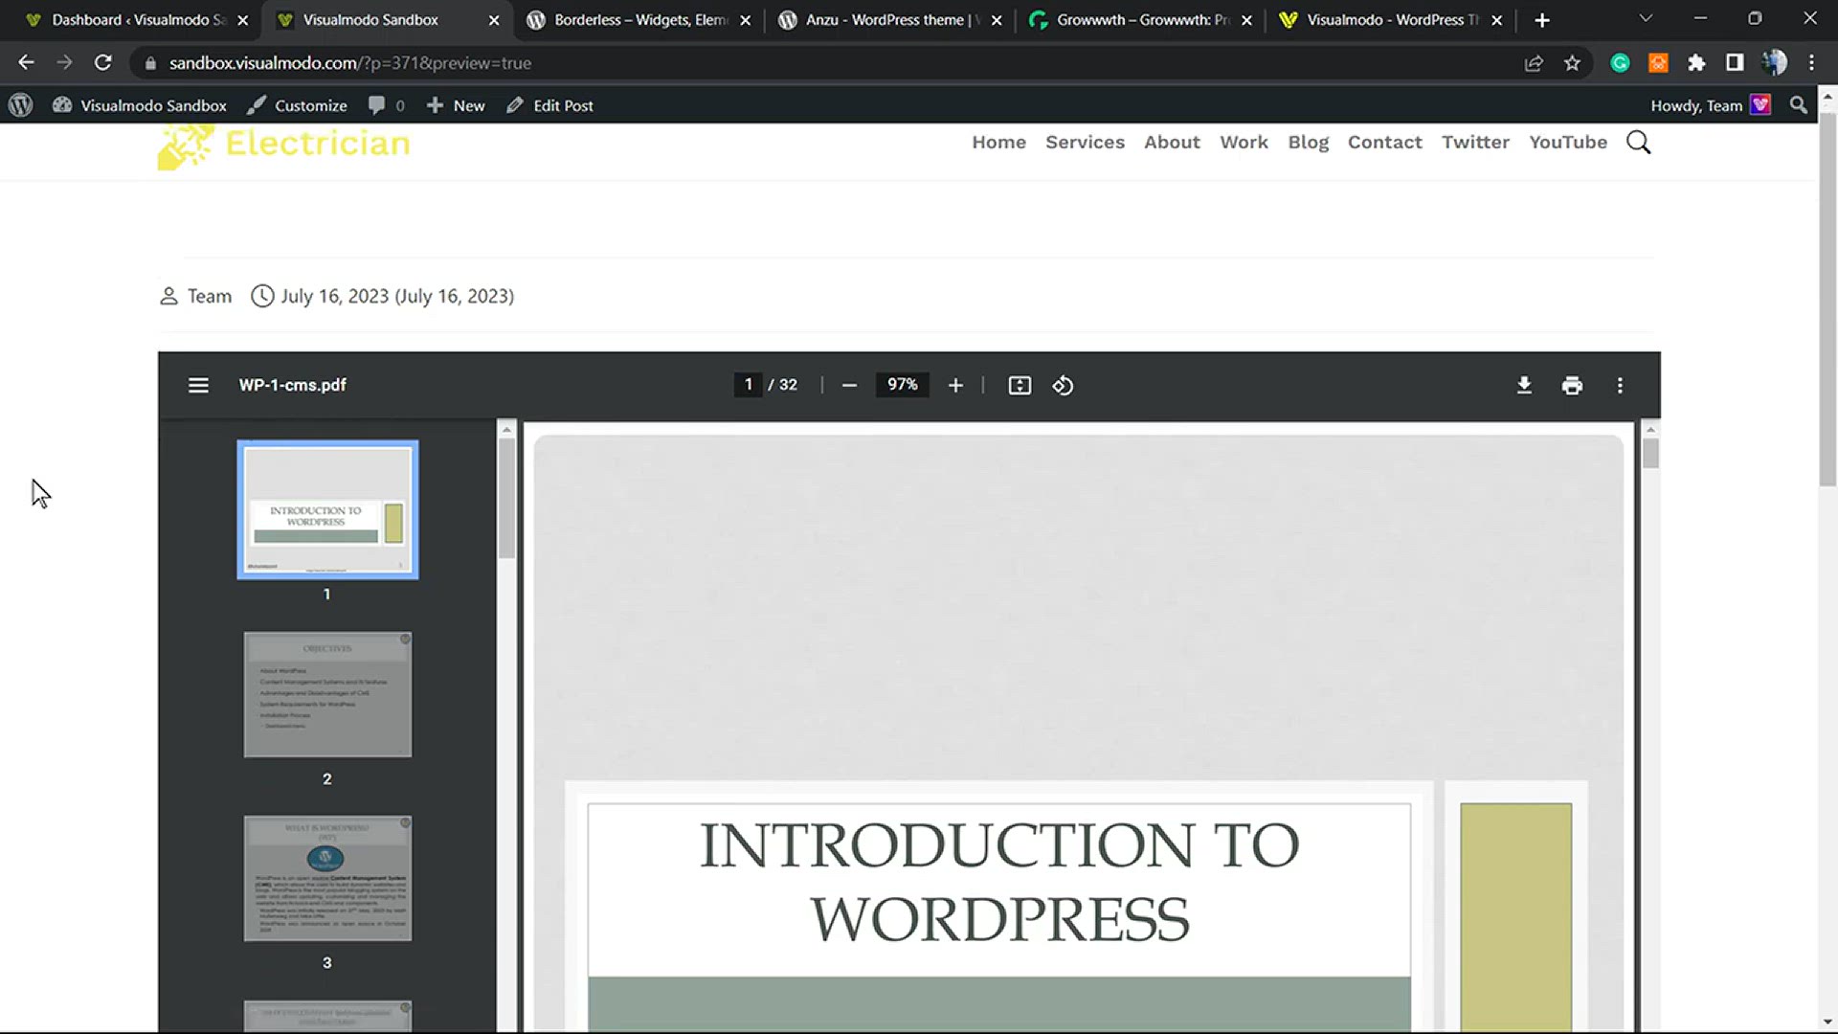Go back to previous page

pyautogui.click(x=26, y=62)
